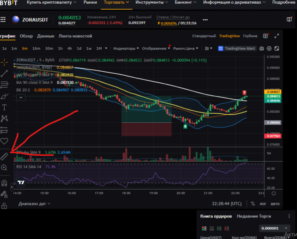
Task: Open the Индикаторы dropdown
Action: [x=126, y=49]
